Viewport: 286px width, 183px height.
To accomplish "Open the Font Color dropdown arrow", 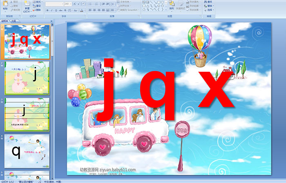I will tap(85, 10).
